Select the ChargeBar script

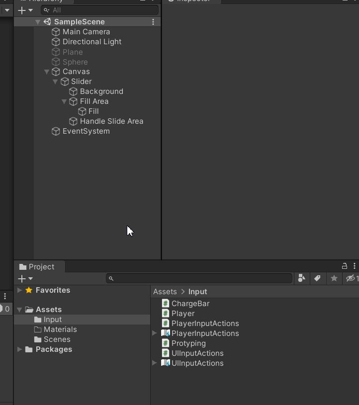pyautogui.click(x=190, y=304)
